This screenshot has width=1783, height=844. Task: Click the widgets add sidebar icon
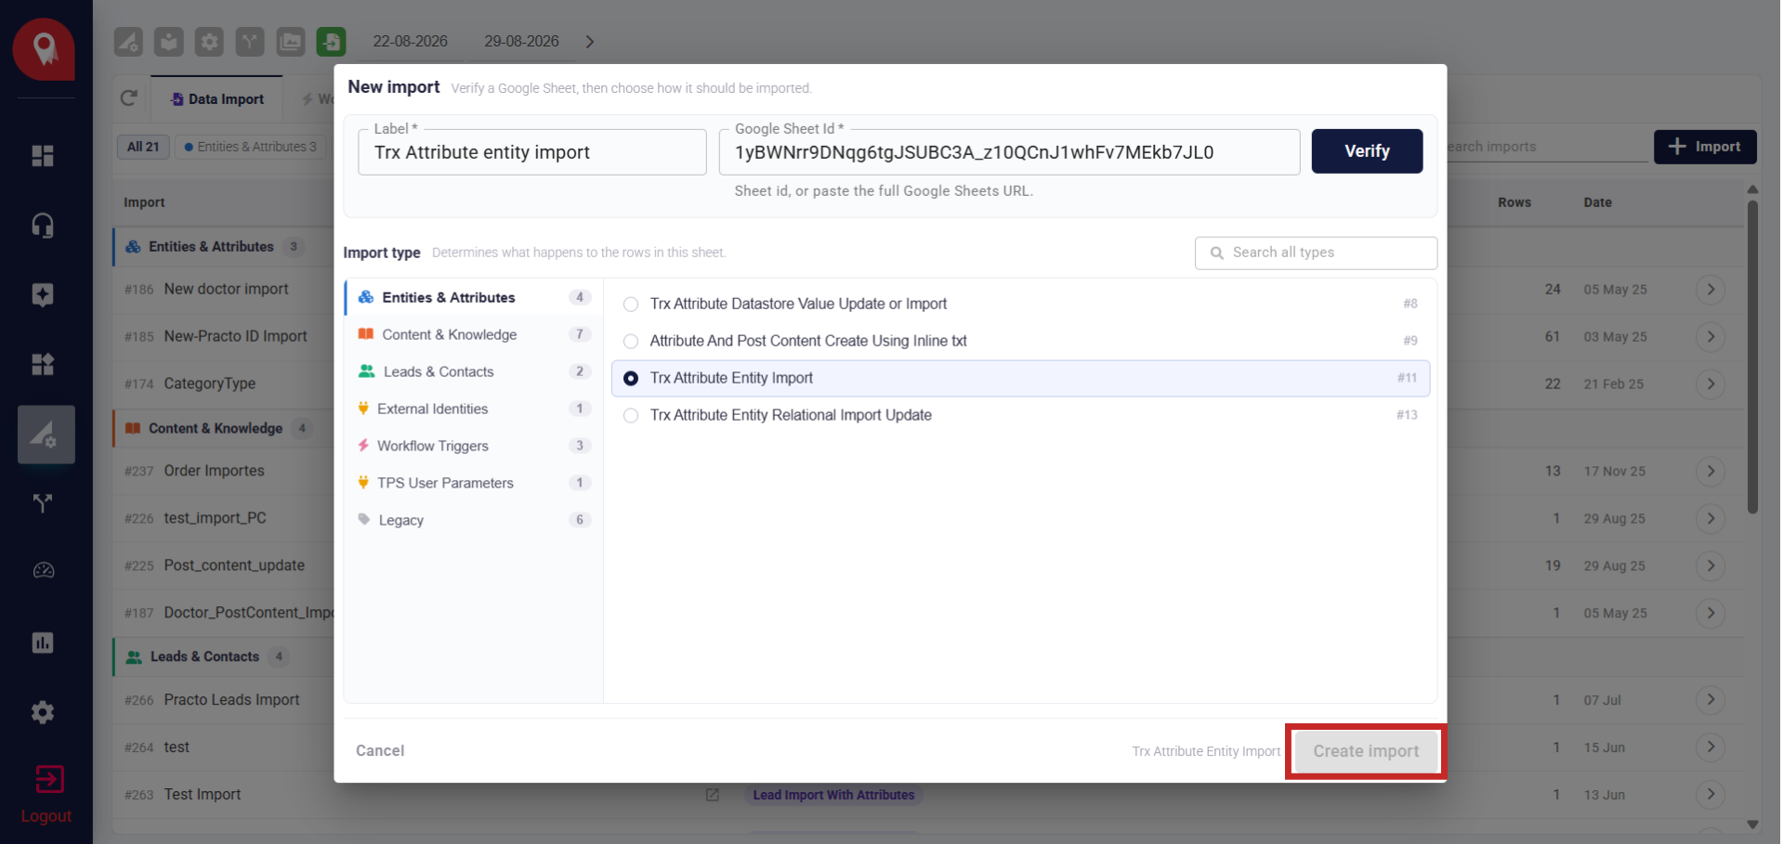[43, 364]
